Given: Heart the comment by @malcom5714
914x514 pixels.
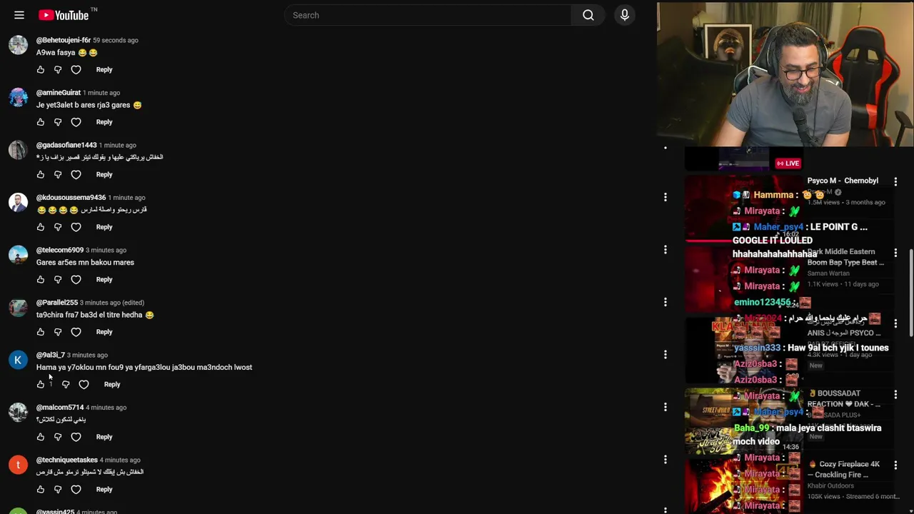Looking at the screenshot, I should point(76,437).
